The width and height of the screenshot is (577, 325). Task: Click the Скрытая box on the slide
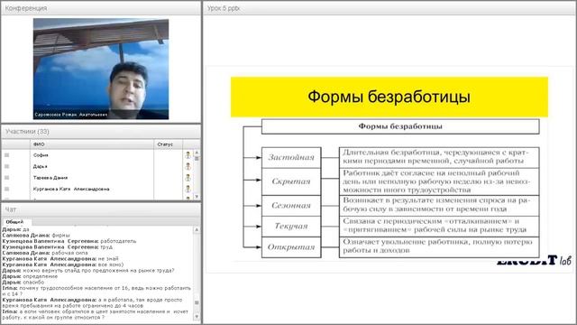point(291,181)
